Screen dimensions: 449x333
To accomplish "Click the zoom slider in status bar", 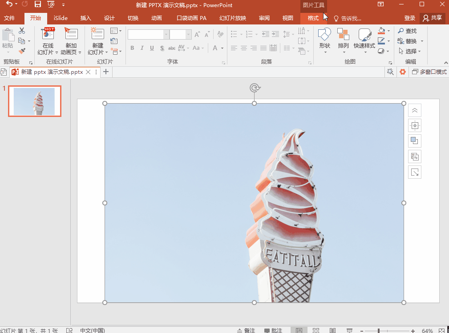I will pyautogui.click(x=379, y=330).
